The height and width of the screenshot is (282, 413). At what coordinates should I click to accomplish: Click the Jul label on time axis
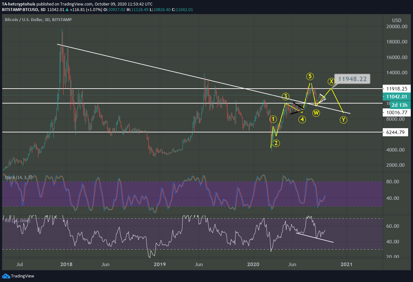(20, 264)
